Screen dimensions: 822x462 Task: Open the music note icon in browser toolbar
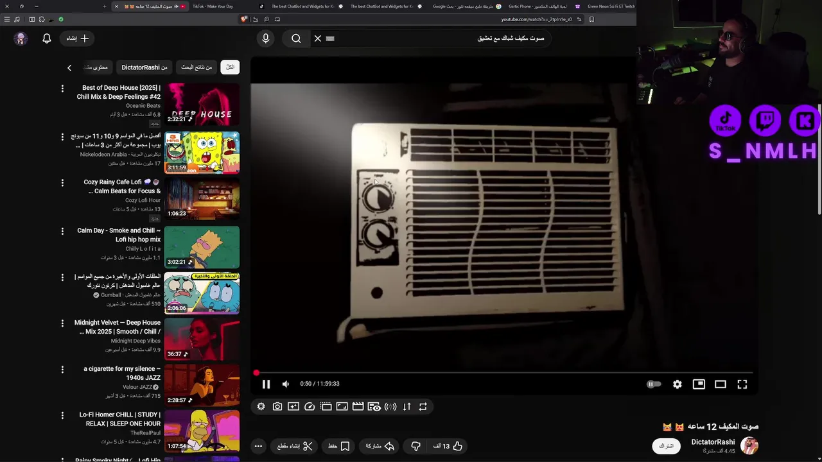click(17, 19)
